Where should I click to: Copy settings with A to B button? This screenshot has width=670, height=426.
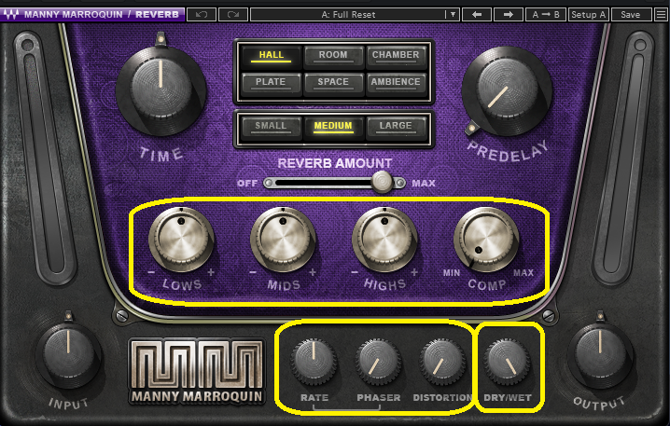tap(546, 15)
